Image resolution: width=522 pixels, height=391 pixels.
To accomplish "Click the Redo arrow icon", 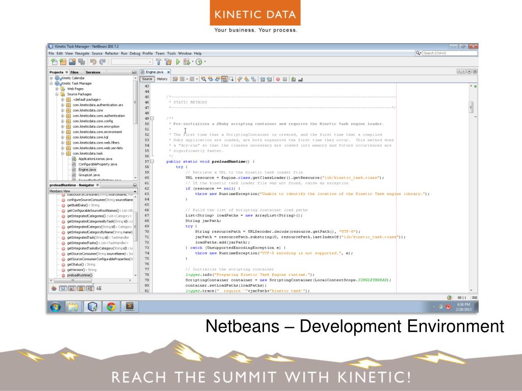I will [x=102, y=62].
